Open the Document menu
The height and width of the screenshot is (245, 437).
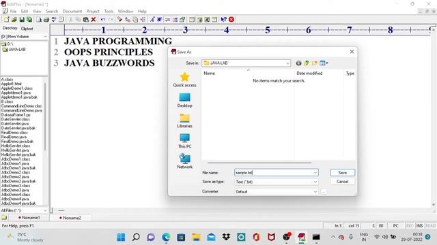[72, 12]
